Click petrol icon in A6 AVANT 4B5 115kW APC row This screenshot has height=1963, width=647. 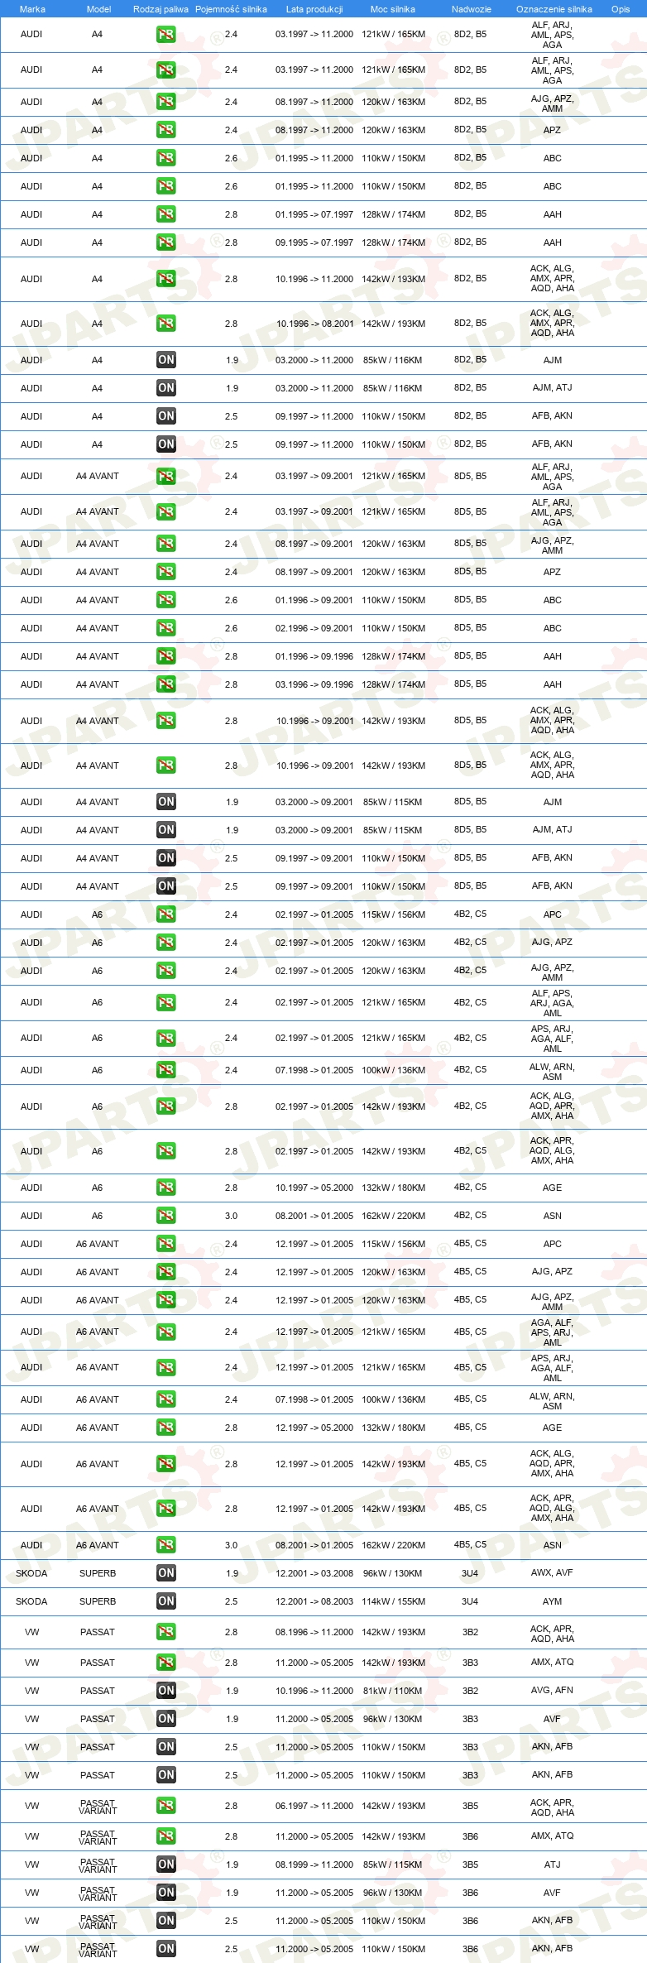point(165,1244)
